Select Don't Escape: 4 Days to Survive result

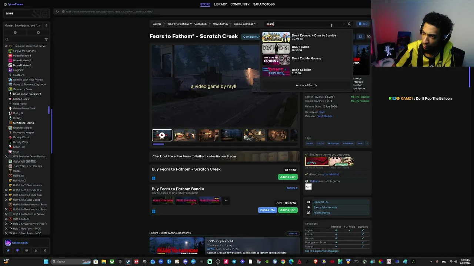306,37
